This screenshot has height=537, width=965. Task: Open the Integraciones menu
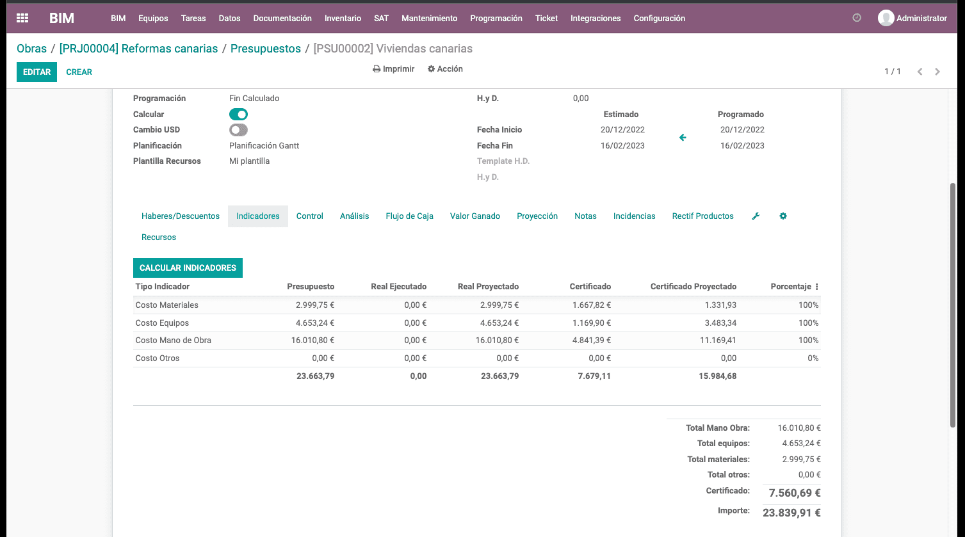click(x=596, y=18)
